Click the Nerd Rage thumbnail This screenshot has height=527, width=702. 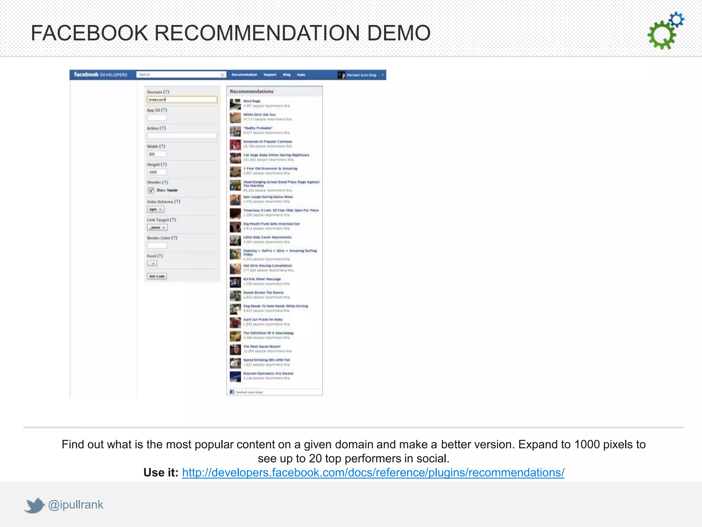coord(235,104)
